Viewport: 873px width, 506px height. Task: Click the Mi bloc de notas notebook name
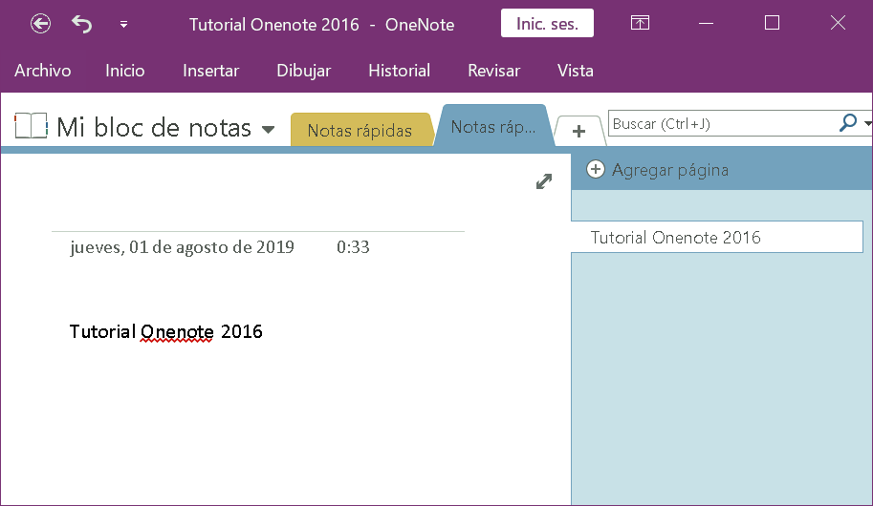click(x=154, y=128)
